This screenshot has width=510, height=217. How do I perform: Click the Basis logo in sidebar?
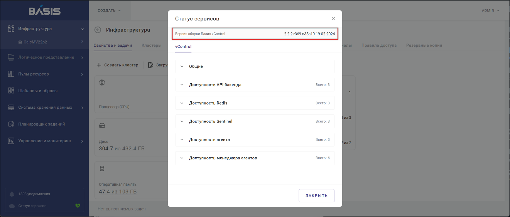point(44,11)
